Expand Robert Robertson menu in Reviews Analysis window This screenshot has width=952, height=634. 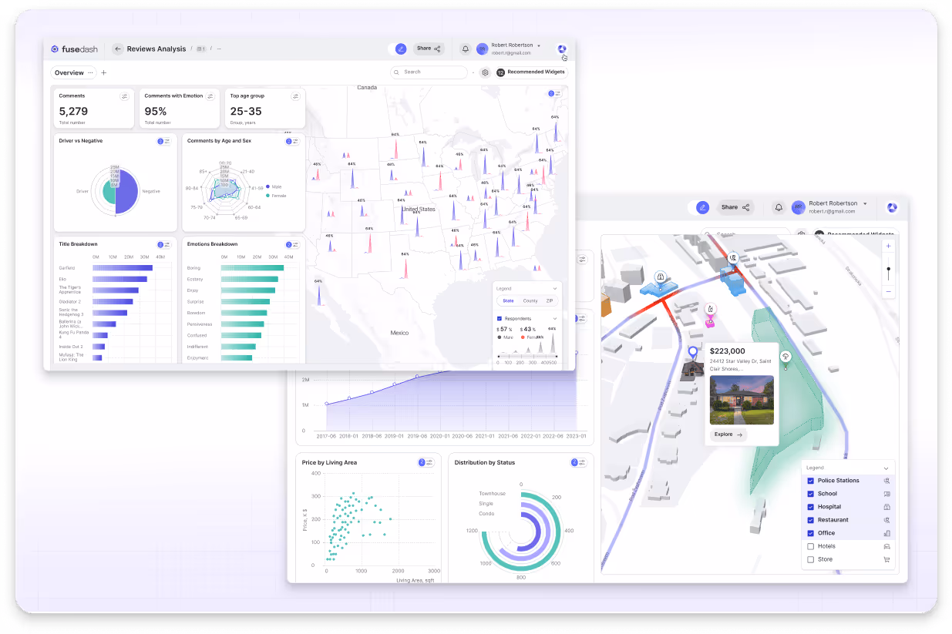tap(539, 45)
